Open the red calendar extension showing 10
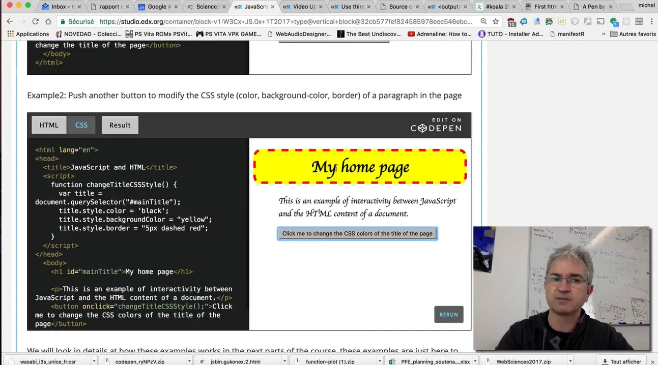Screen dimensions: 658x365 pyautogui.click(x=511, y=22)
